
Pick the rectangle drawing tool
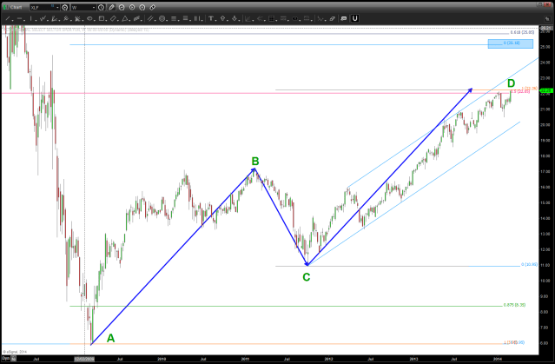101,18
